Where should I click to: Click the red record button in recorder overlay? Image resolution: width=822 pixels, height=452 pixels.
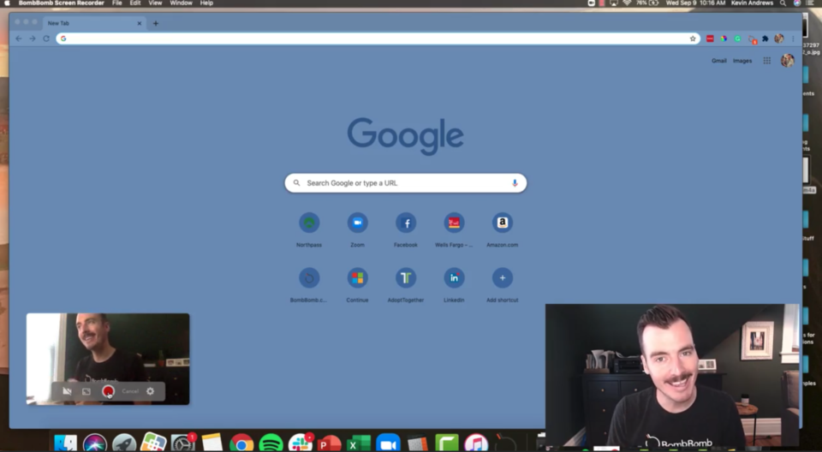tap(108, 391)
